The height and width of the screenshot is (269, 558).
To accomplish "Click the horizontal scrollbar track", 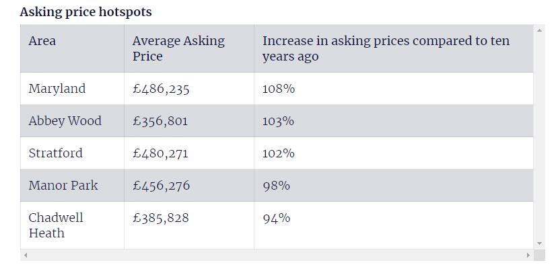I will (x=276, y=256).
